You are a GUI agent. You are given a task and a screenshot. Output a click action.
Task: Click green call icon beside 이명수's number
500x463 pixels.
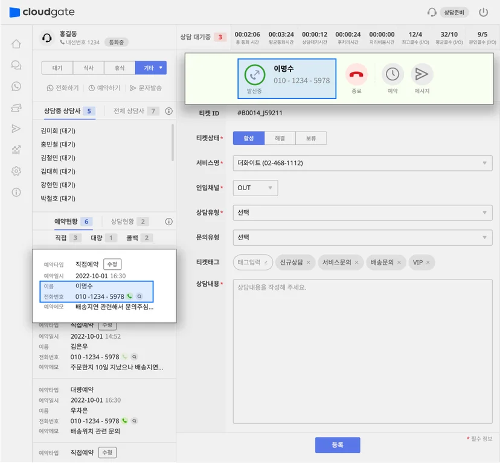coord(129,296)
